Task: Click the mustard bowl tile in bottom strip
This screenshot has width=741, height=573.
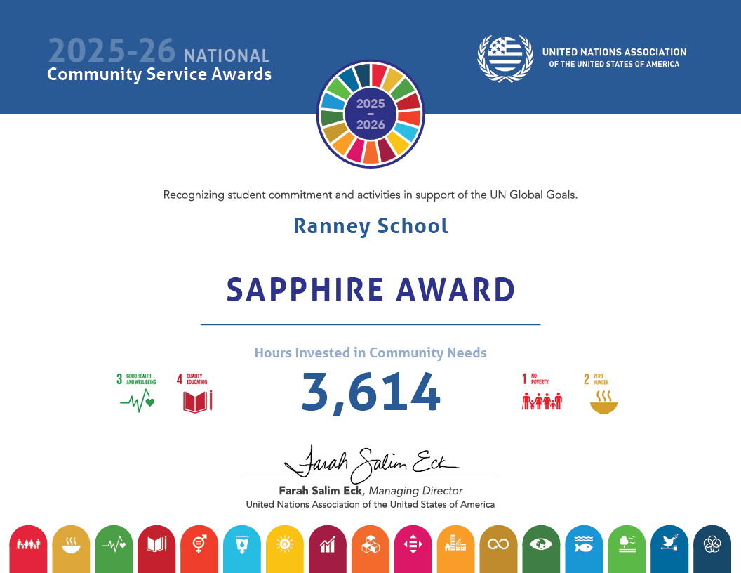Action: pyautogui.click(x=71, y=549)
